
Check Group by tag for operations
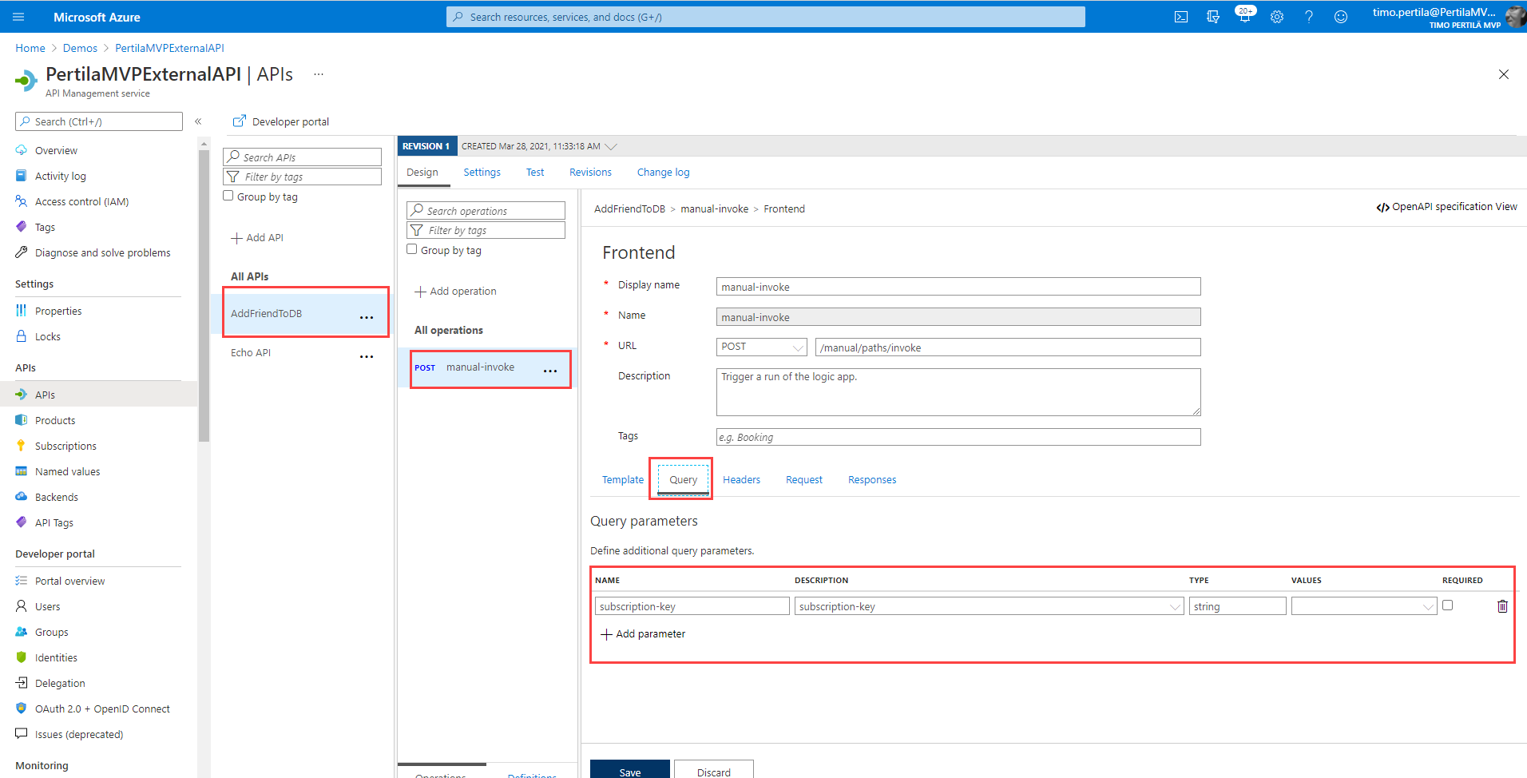(412, 249)
